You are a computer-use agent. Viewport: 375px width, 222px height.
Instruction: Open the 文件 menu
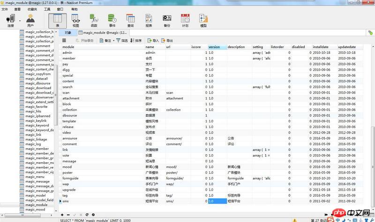pos(5,9)
